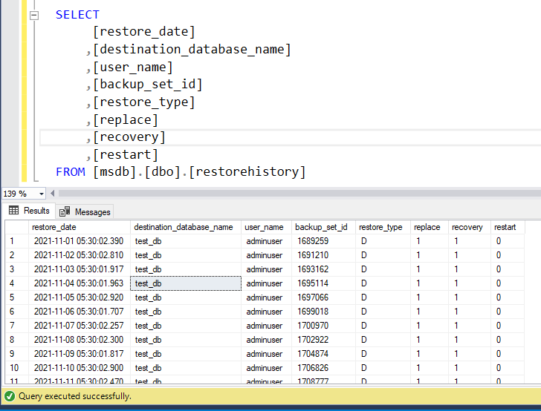
Task: Click the editor horizontal scrollbar track
Action: 299,194
